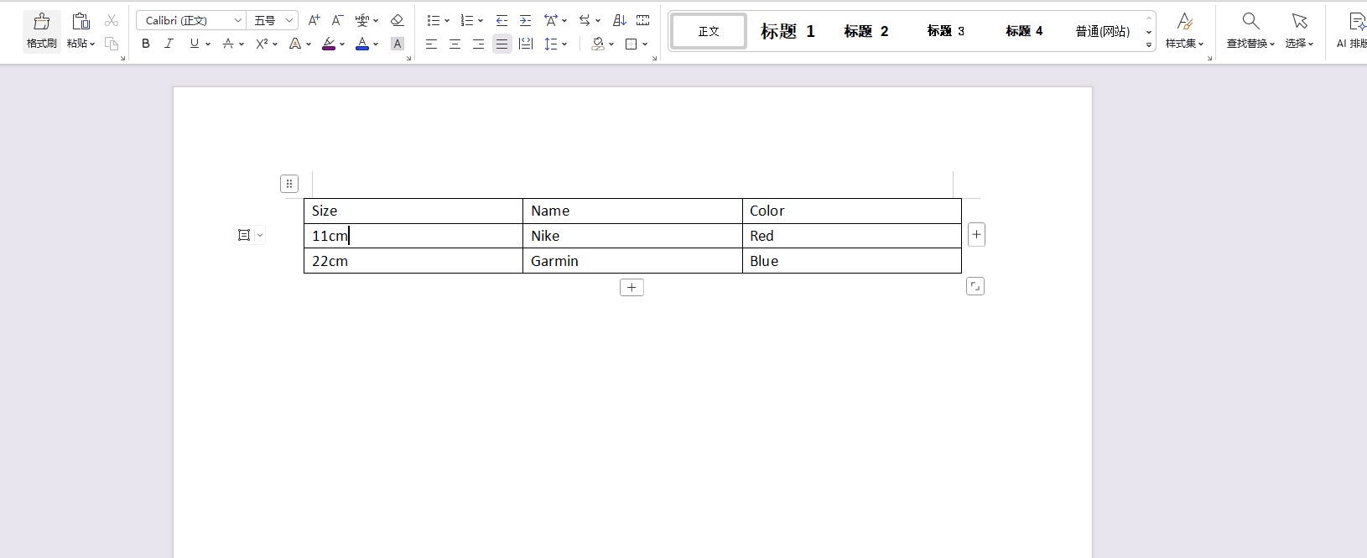Toggle strikethrough formatting

pyautogui.click(x=228, y=44)
